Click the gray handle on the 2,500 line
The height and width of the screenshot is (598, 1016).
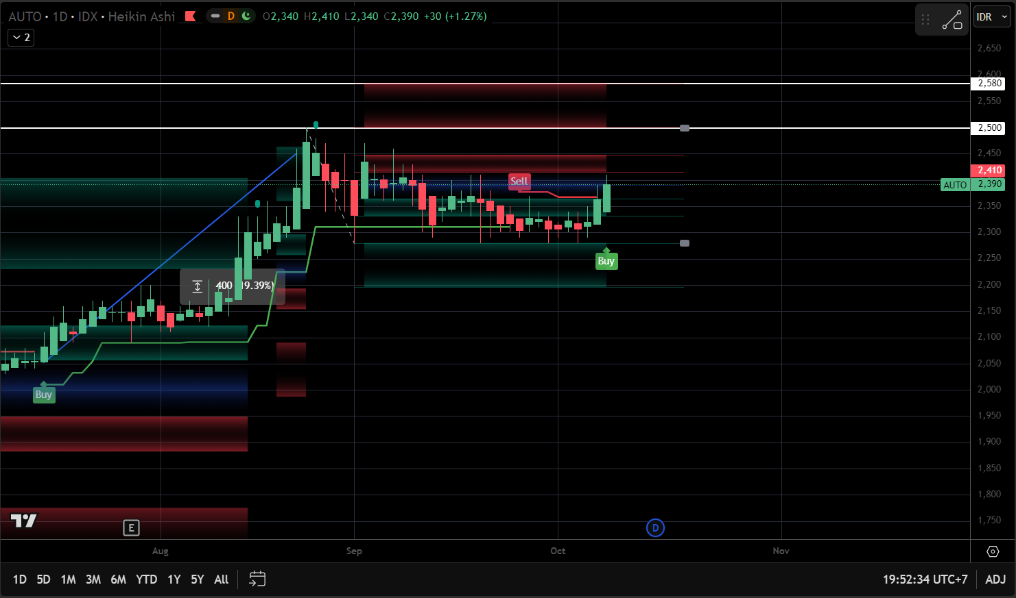pos(685,128)
